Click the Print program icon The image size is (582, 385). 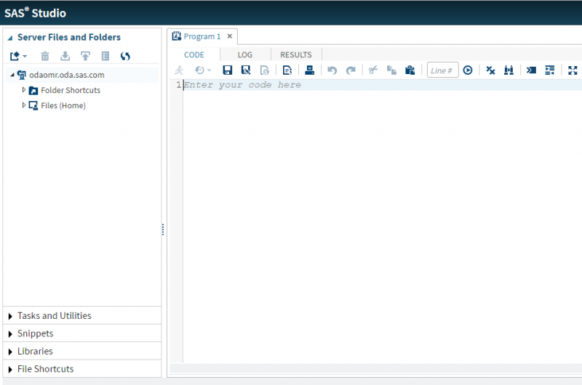(x=309, y=70)
